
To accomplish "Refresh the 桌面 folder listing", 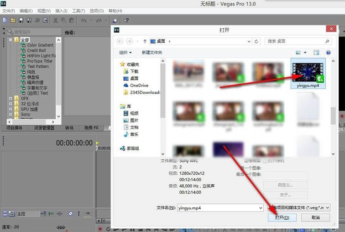I will coord(256,41).
